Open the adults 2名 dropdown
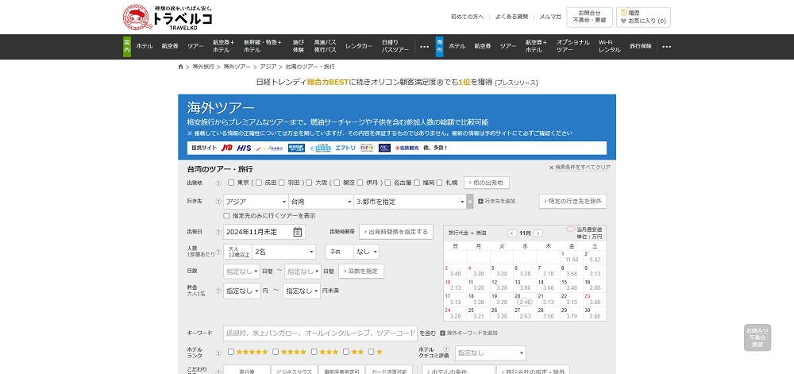 (285, 251)
